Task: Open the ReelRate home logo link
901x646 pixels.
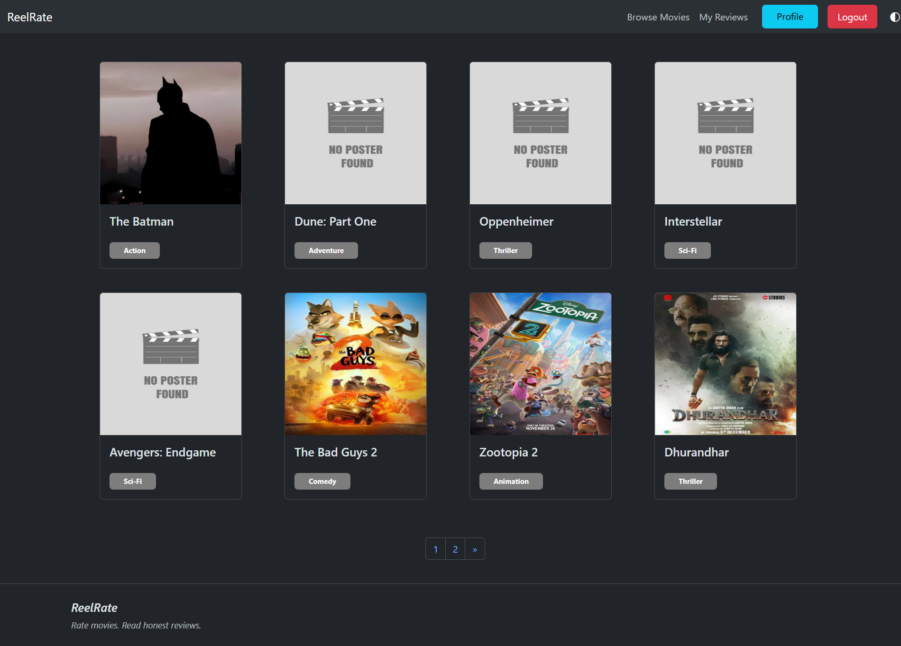Action: [30, 17]
